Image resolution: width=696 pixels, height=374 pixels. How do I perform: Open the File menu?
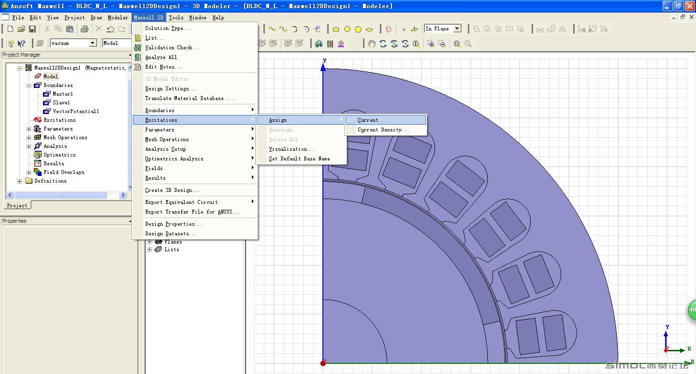(18, 17)
